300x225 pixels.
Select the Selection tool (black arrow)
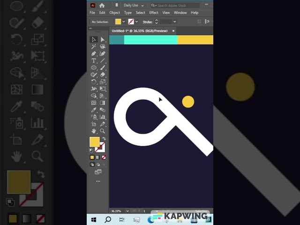(94, 39)
